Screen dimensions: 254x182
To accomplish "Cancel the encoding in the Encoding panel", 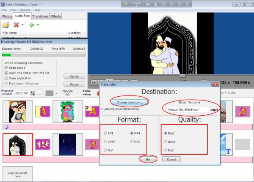I will coord(75,76).
